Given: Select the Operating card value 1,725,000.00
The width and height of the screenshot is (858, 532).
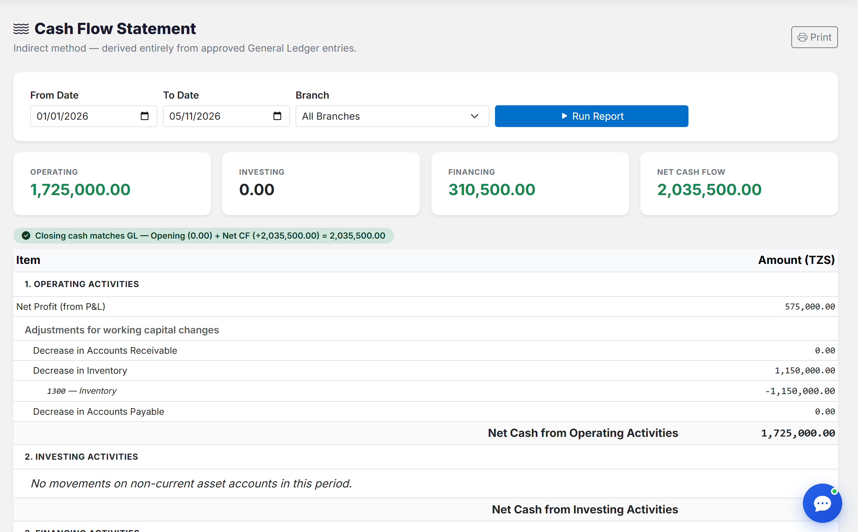Looking at the screenshot, I should pyautogui.click(x=80, y=189).
